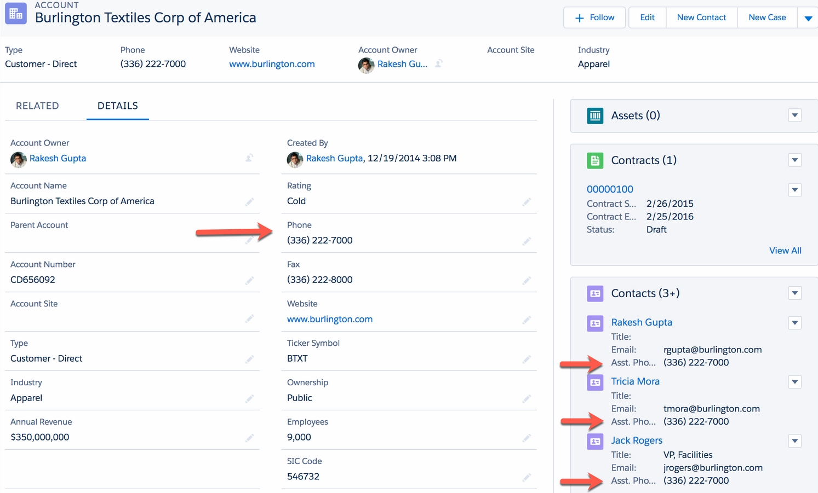Open www.burlington.com link in highlights bar
The width and height of the screenshot is (818, 493).
272,64
